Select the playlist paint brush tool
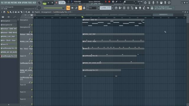The width and height of the screenshot is (189, 106). point(11,12)
